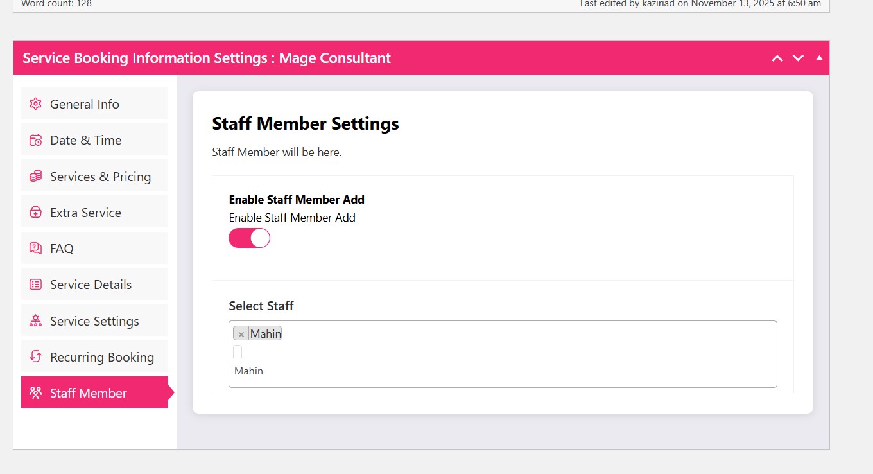873x474 pixels.
Task: Click the Extra Service bag icon
Action: [x=36, y=213]
